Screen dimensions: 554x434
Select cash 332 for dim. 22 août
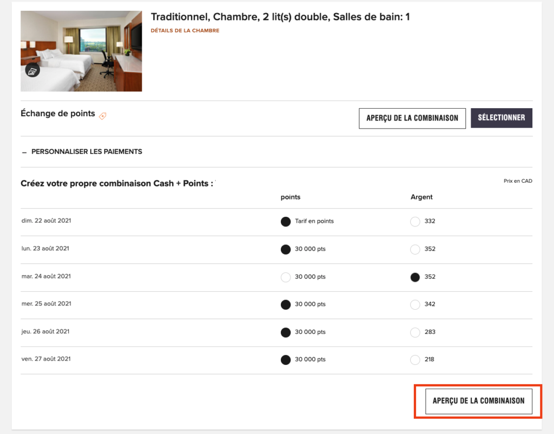pyautogui.click(x=415, y=222)
